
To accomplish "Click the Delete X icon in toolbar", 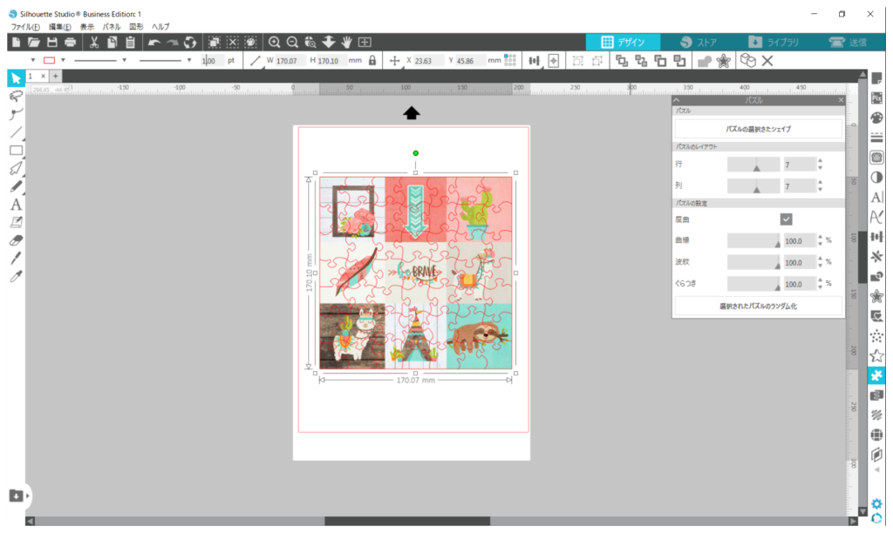I will pos(767,61).
